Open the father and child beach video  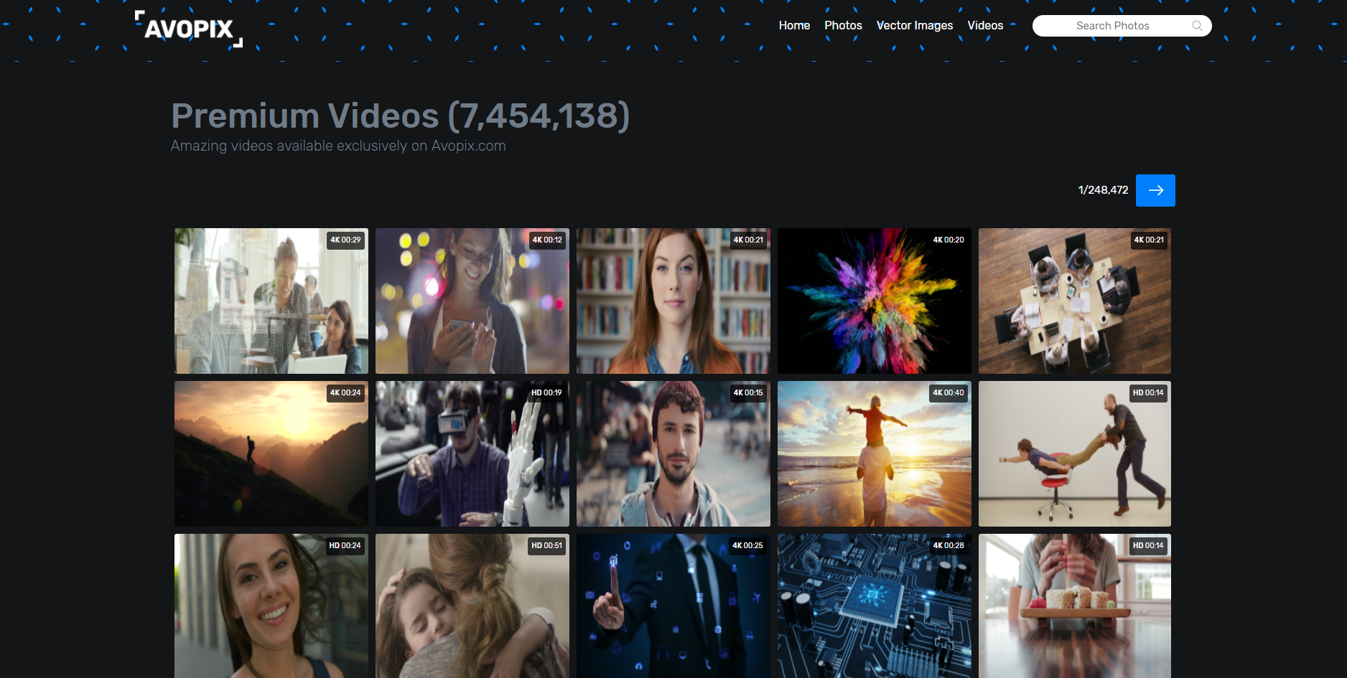tap(875, 453)
